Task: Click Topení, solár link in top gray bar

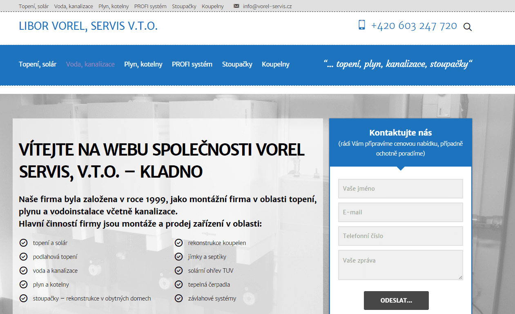Action: (x=34, y=7)
